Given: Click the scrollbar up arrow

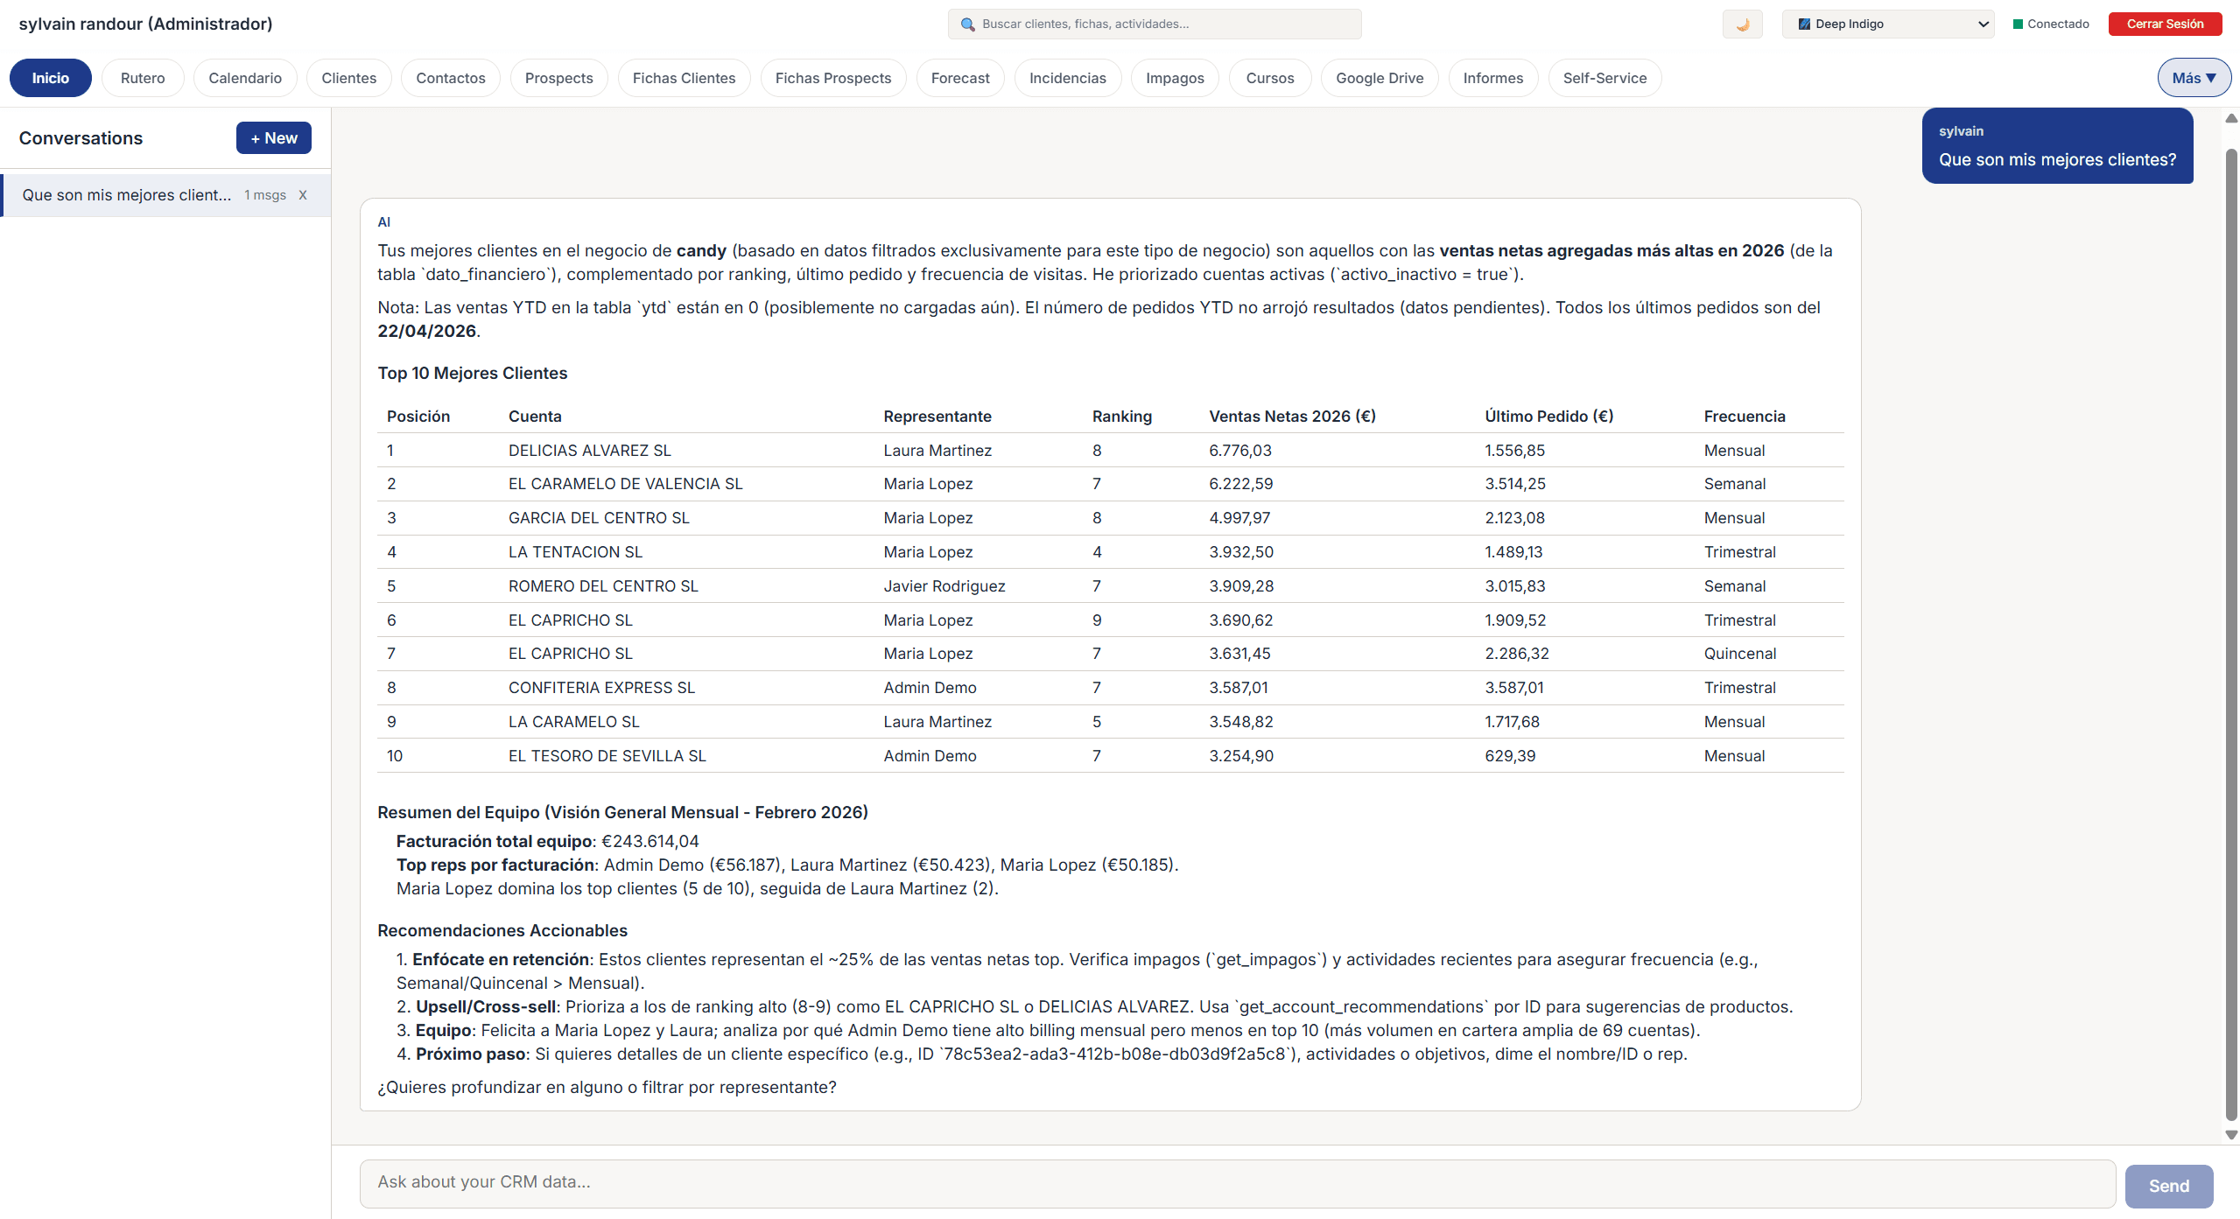Looking at the screenshot, I should coord(2230,119).
